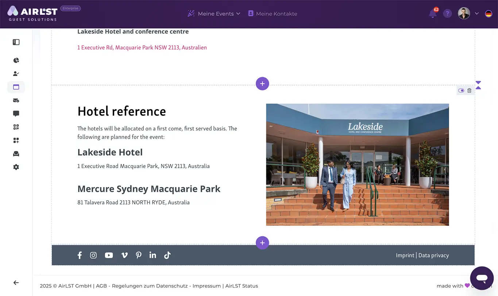
Task: Open the QR code check-in icon
Action: pyautogui.click(x=16, y=127)
